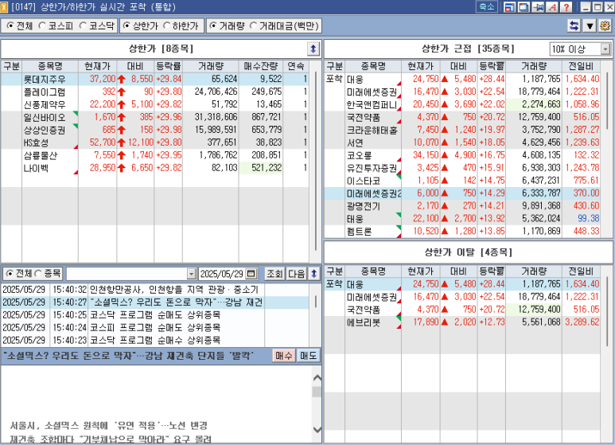615x445 pixels.
Task: Click the news content scroll-down chevron
Action: [317, 430]
